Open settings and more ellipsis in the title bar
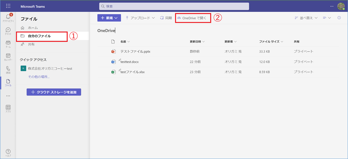This screenshot has height=159, width=348. coord(331,6)
